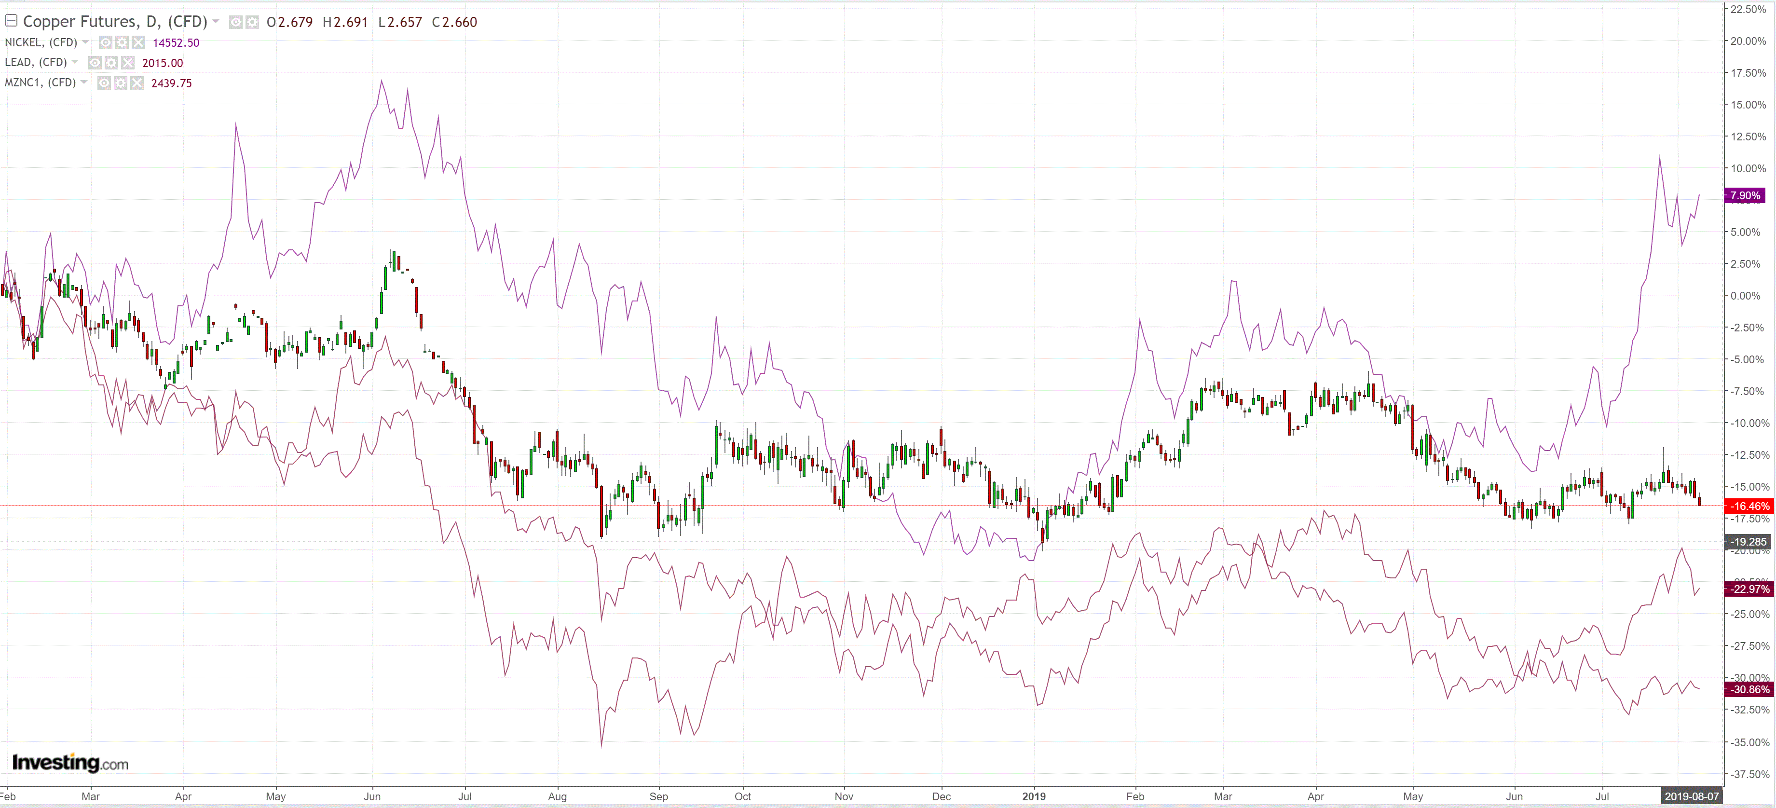Select the 7.90% purple price label
Viewport: 1776px width, 808px height.
[x=1744, y=196]
